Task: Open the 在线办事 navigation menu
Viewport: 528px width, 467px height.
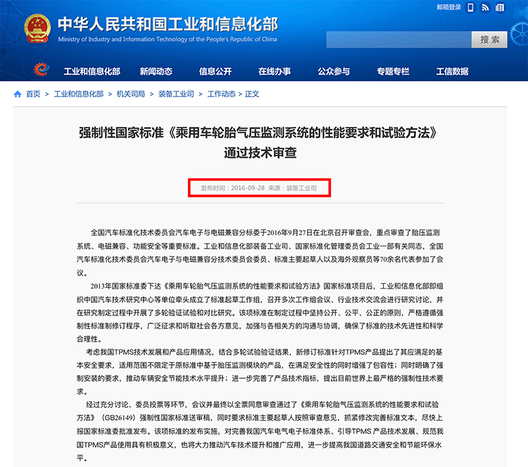Action: click(275, 71)
